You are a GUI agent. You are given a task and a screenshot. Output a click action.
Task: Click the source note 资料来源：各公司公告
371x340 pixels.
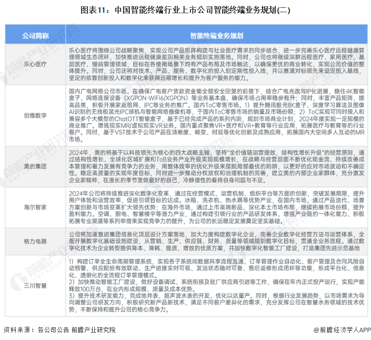(60, 330)
